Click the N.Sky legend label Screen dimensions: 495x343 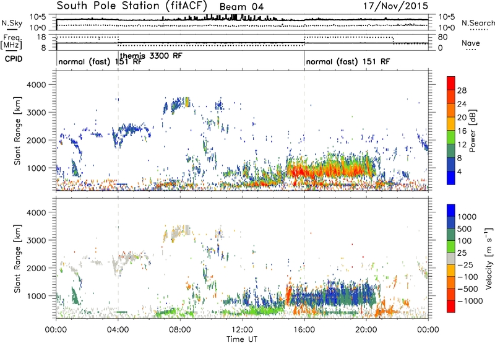coord(12,23)
